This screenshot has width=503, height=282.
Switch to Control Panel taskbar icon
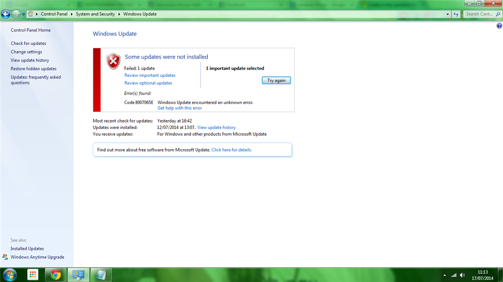click(x=78, y=275)
